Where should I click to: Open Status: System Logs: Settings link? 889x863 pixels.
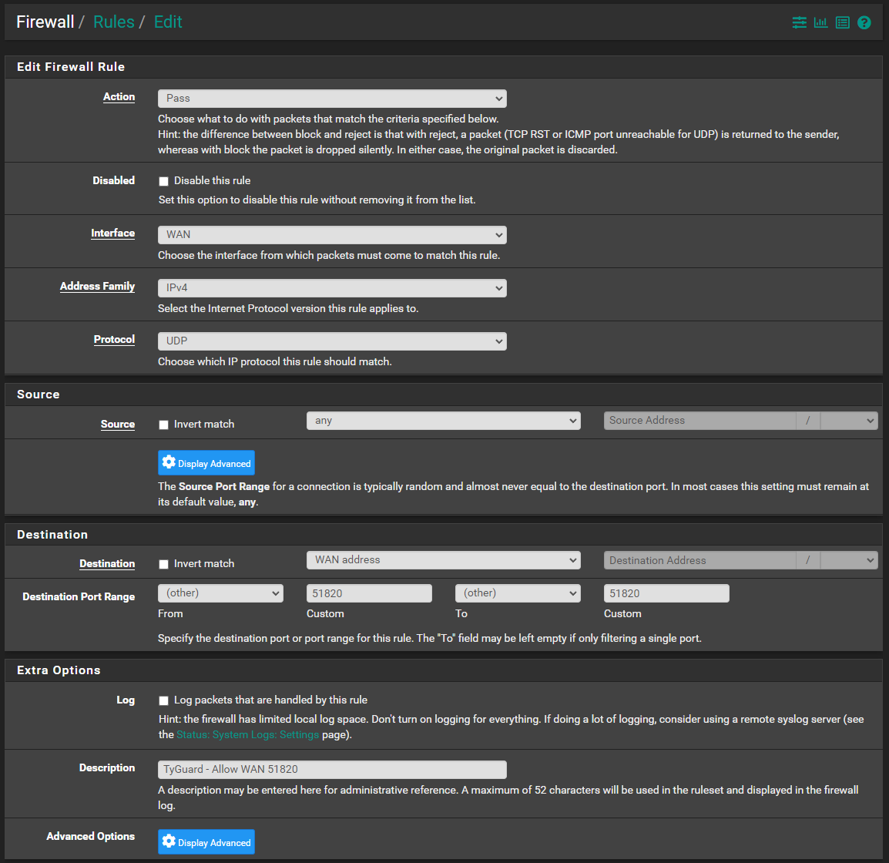(x=247, y=735)
